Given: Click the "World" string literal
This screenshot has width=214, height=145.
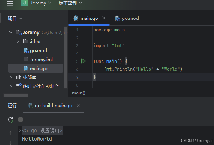Looking at the screenshot, I should (x=171, y=69).
